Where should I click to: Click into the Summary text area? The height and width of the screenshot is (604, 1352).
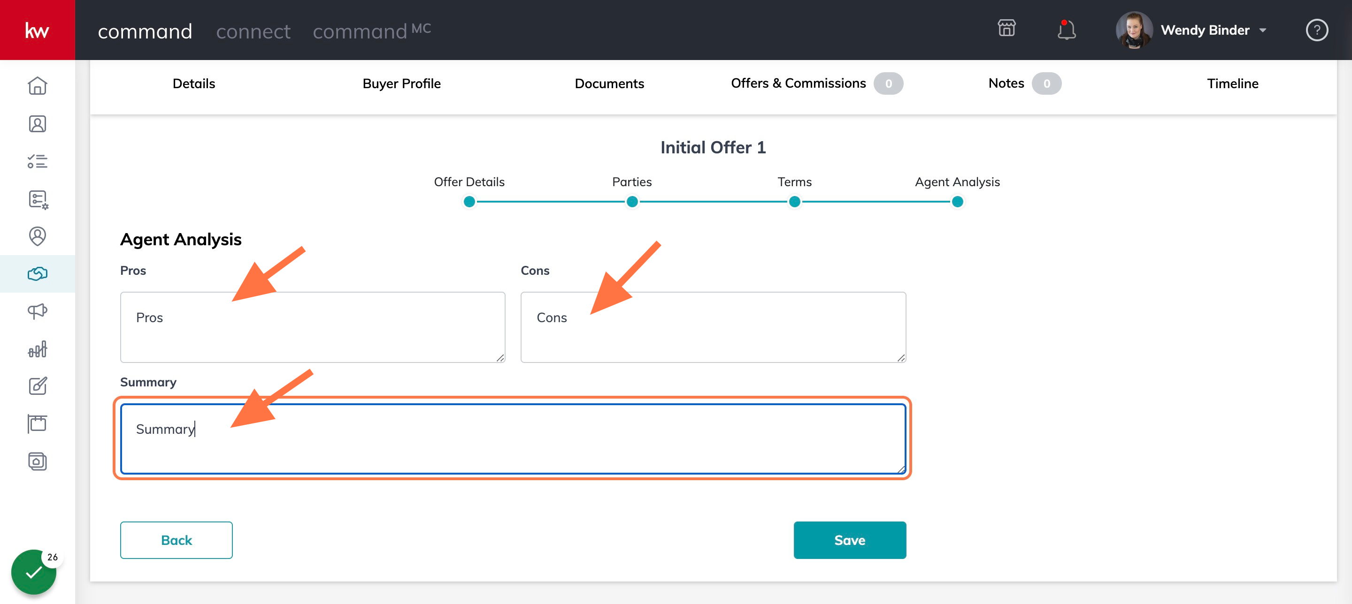coord(513,439)
